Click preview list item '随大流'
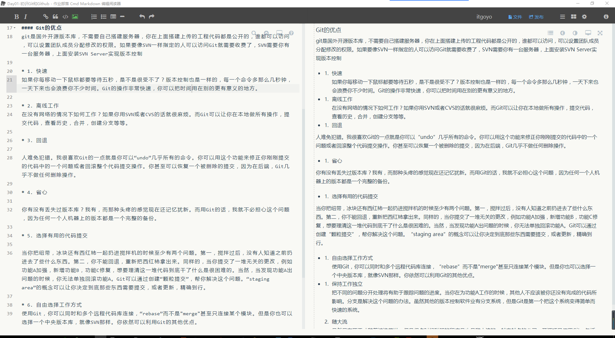 [340, 322]
